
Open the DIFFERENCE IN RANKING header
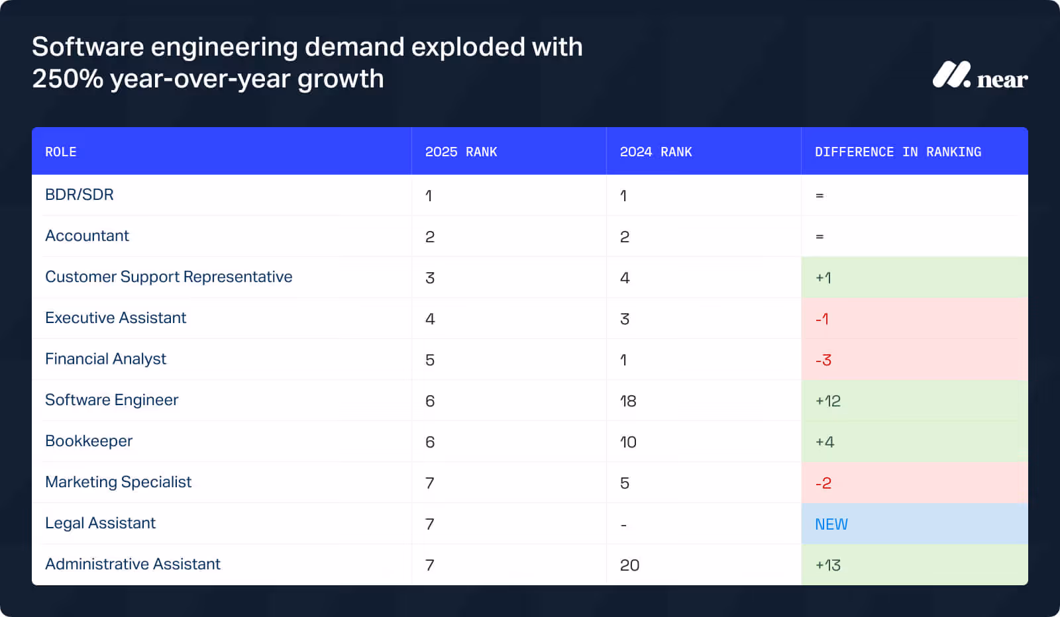[898, 152]
